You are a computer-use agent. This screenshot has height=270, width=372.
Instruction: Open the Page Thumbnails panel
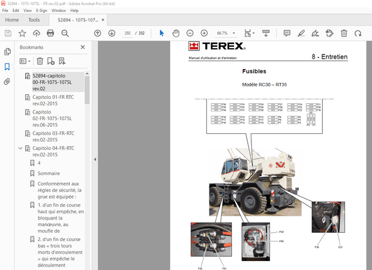click(x=7, y=52)
